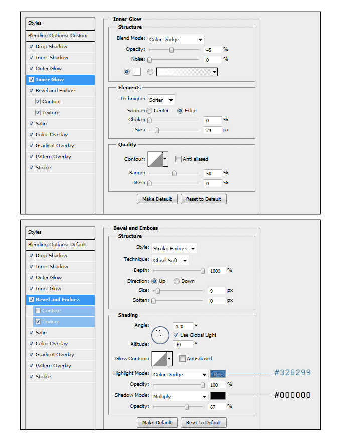This screenshot has height=433, width=341.
Task: Click Reset to Default in the Inner Glow dialog
Action: click(204, 199)
